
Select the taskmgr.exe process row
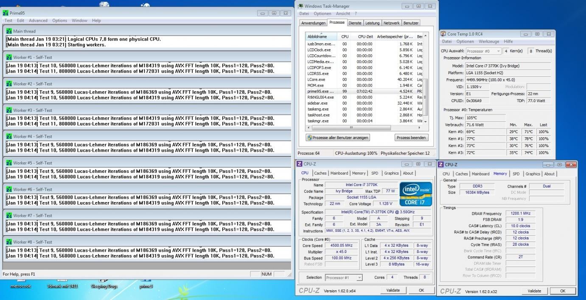pos(364,121)
